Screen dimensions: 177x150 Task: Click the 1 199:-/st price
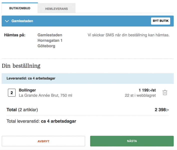tap(147, 90)
